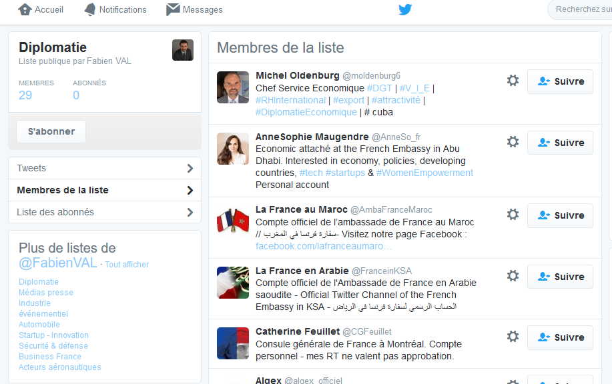612x384 pixels.
Task: Click AnneSophie Maugendre's profile photo
Action: click(x=233, y=149)
